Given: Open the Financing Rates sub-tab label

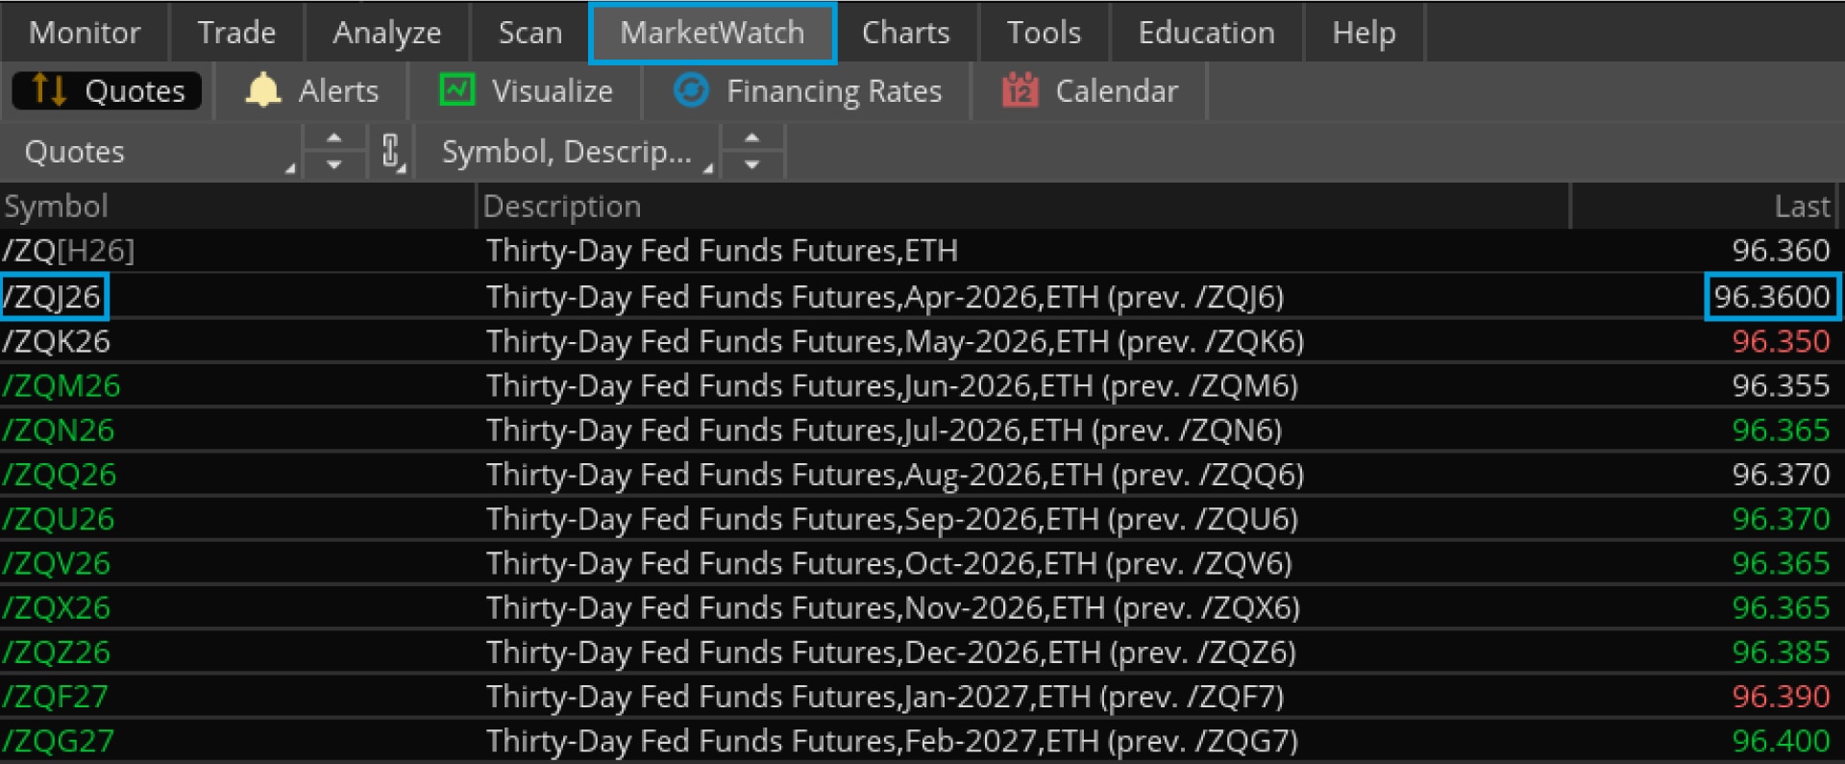Looking at the screenshot, I should [834, 91].
